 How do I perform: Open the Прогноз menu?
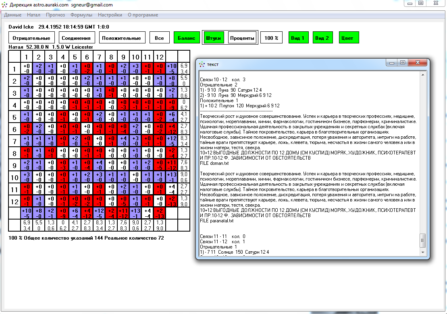55,15
